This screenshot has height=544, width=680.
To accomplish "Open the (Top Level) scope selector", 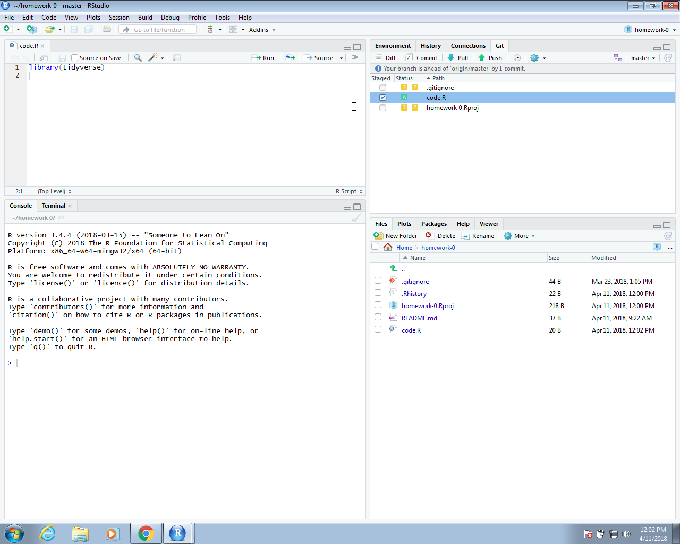I will [54, 191].
